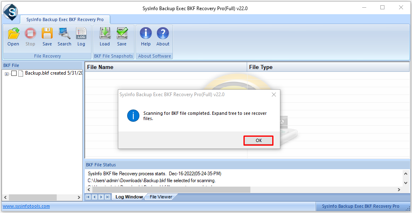412x213 pixels.
Task: Click the scanning completed message text
Action: pos(205,116)
